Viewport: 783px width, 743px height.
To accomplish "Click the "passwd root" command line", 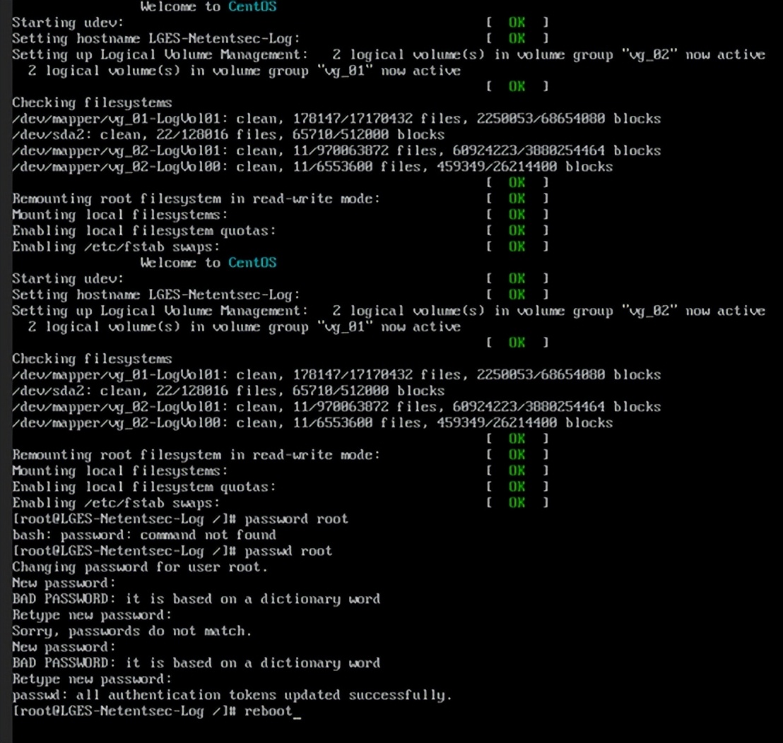I will coord(290,550).
